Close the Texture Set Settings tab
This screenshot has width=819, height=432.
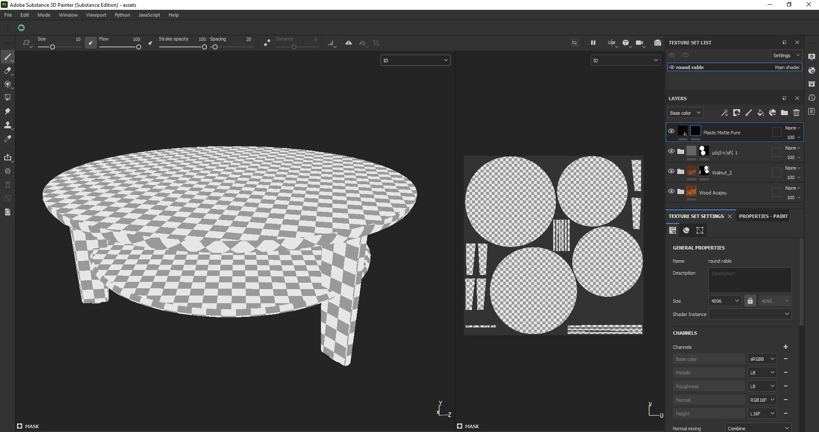[730, 216]
